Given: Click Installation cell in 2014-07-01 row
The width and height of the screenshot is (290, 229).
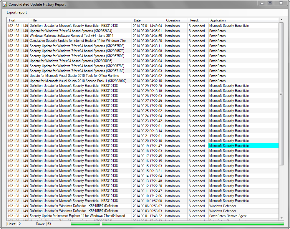Looking at the screenshot, I should [176, 26].
